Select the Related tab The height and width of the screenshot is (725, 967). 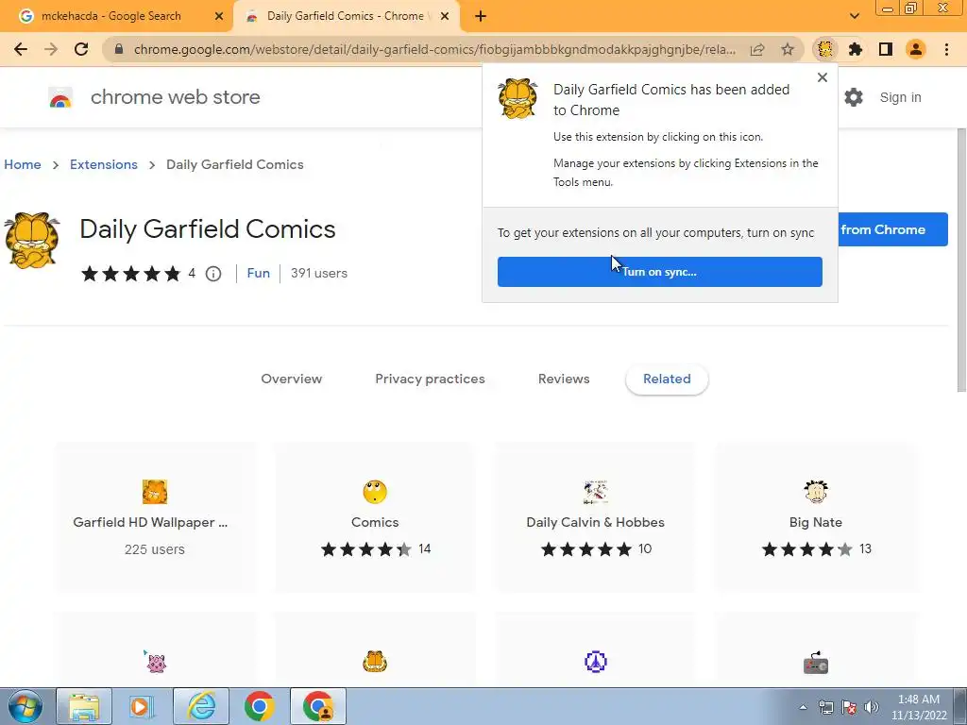(x=667, y=379)
